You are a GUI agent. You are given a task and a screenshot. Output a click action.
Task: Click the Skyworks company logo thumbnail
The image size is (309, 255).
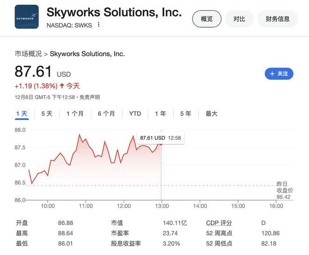pyautogui.click(x=27, y=17)
